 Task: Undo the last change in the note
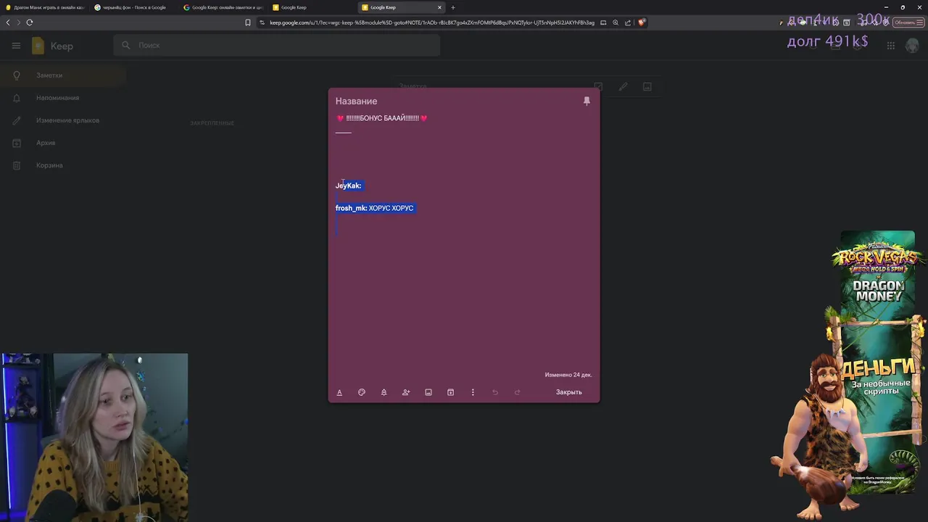pos(495,392)
